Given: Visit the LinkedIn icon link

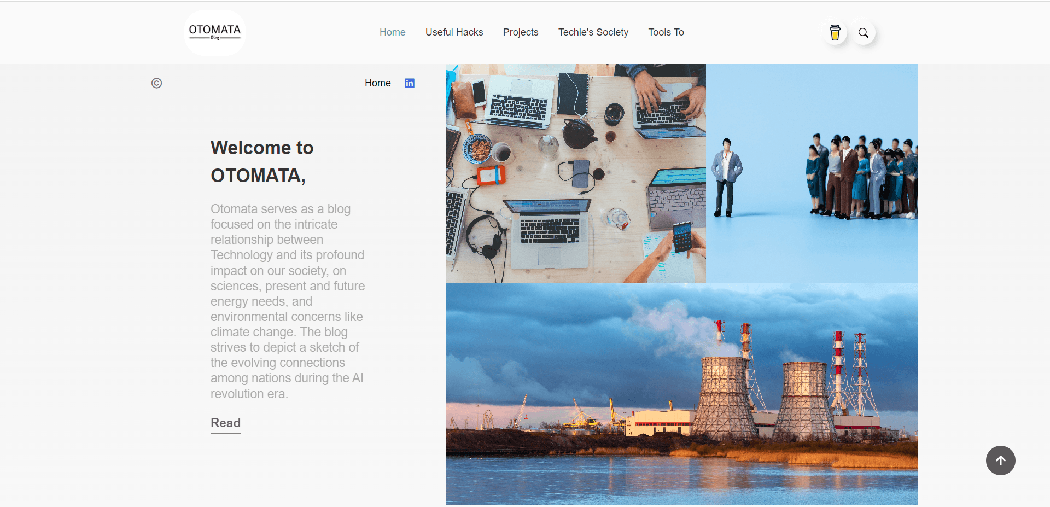Looking at the screenshot, I should 410,83.
